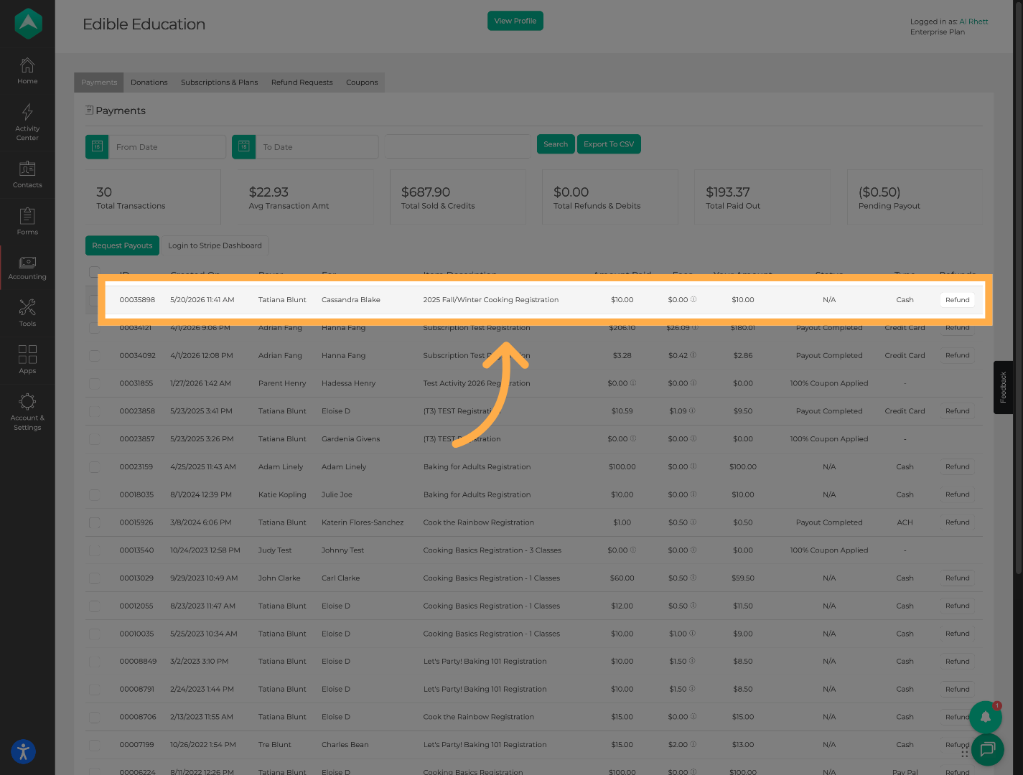This screenshot has height=775, width=1023.
Task: Click Pending Payout card
Action: (x=915, y=197)
